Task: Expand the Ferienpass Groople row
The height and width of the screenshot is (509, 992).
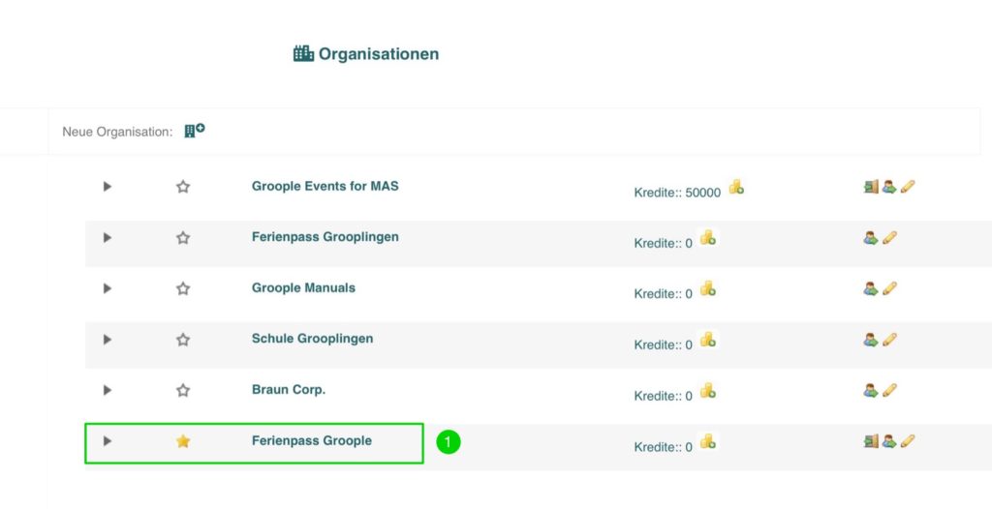Action: click(x=108, y=441)
